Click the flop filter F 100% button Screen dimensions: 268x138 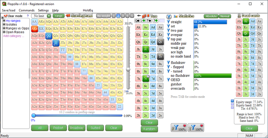point(179,128)
